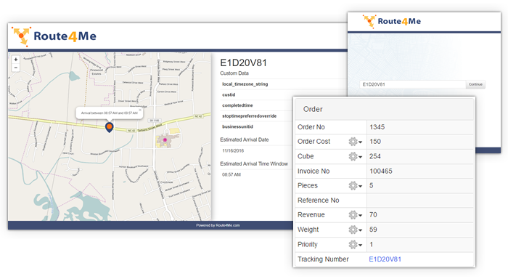
Task: Open the Revenue gear dropdown
Action: point(356,215)
